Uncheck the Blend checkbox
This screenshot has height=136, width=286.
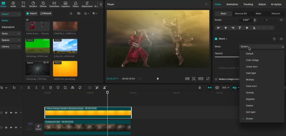point(216,39)
